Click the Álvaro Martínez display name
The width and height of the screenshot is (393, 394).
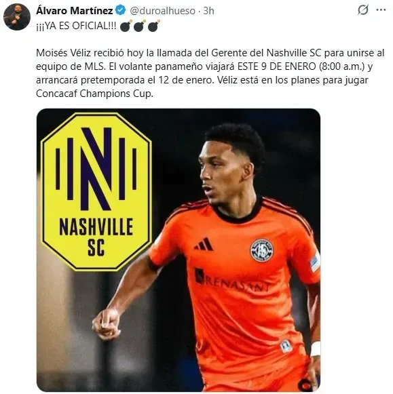[x=75, y=11]
